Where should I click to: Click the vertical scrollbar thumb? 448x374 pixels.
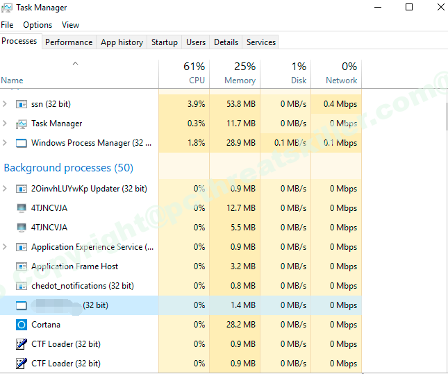447,116
